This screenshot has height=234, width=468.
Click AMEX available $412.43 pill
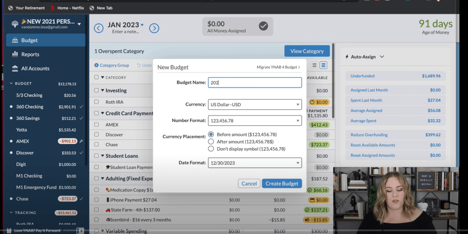(319, 125)
